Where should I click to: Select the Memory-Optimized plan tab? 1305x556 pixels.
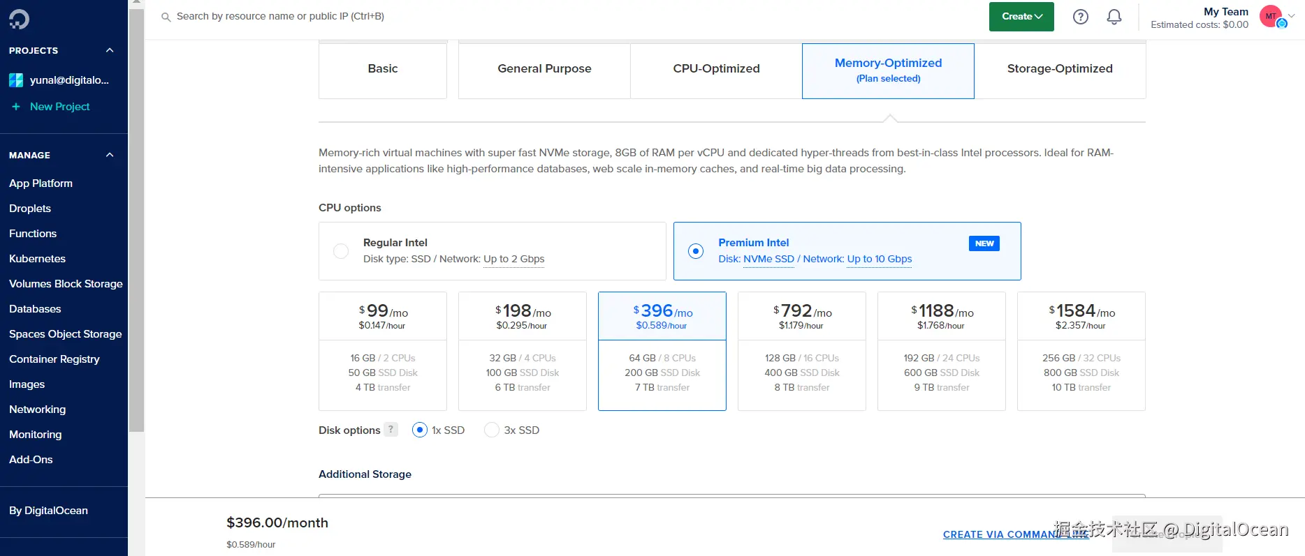[888, 70]
